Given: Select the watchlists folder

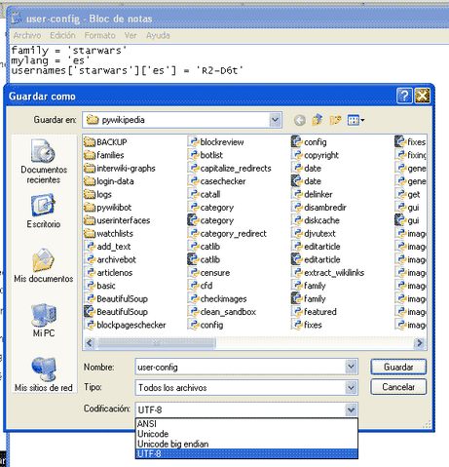Looking at the screenshot, I should pyautogui.click(x=108, y=233).
